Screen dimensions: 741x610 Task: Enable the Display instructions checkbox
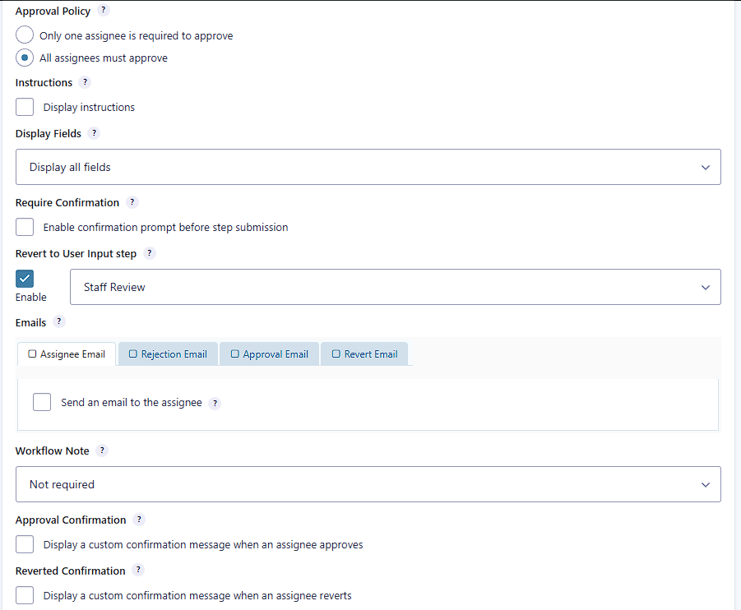point(24,107)
